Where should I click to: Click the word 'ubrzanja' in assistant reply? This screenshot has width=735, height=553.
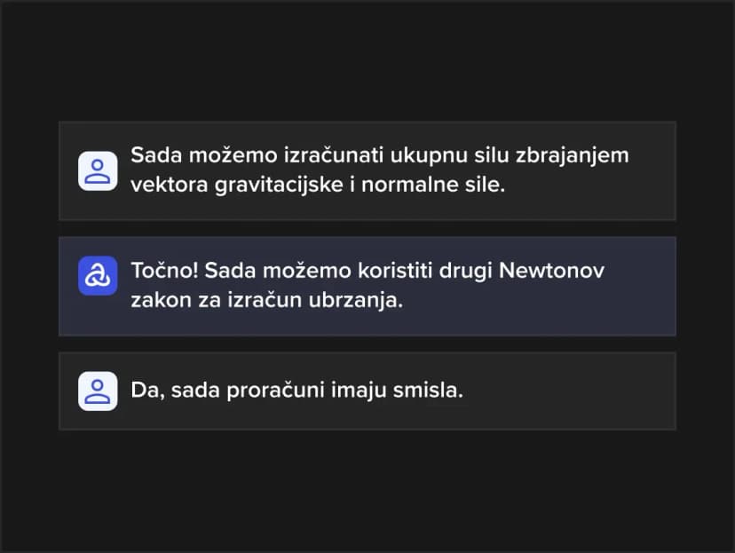[355, 300]
